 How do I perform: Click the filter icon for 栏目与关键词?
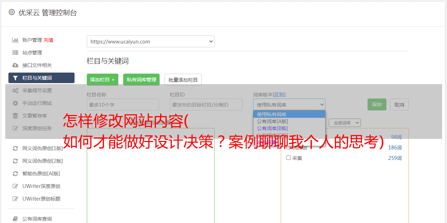click(15, 78)
